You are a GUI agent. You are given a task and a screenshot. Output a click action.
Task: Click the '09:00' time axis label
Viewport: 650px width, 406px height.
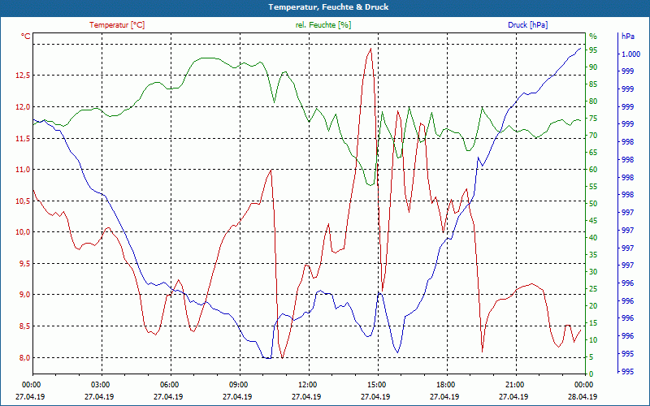(x=238, y=384)
